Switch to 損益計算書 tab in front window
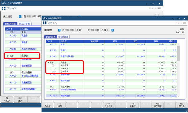Image resolution: width=188 pixels, height=113 pixels. tap(63, 37)
